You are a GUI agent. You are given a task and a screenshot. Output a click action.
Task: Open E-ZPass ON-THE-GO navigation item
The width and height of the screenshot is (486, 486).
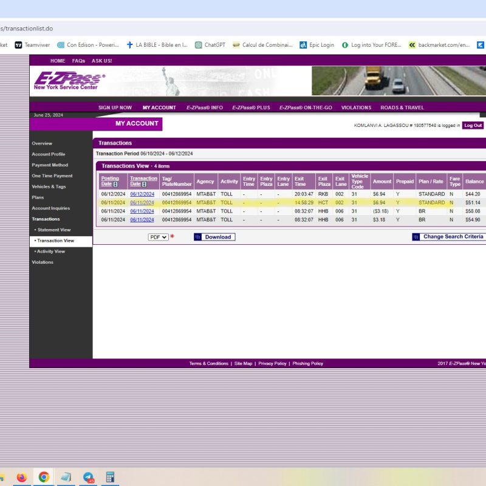click(x=306, y=108)
